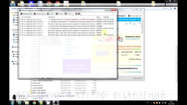This screenshot has height=105, width=187.
Task: Click the second small toolbar icon after В Excel
Action: pyautogui.click(x=79, y=14)
